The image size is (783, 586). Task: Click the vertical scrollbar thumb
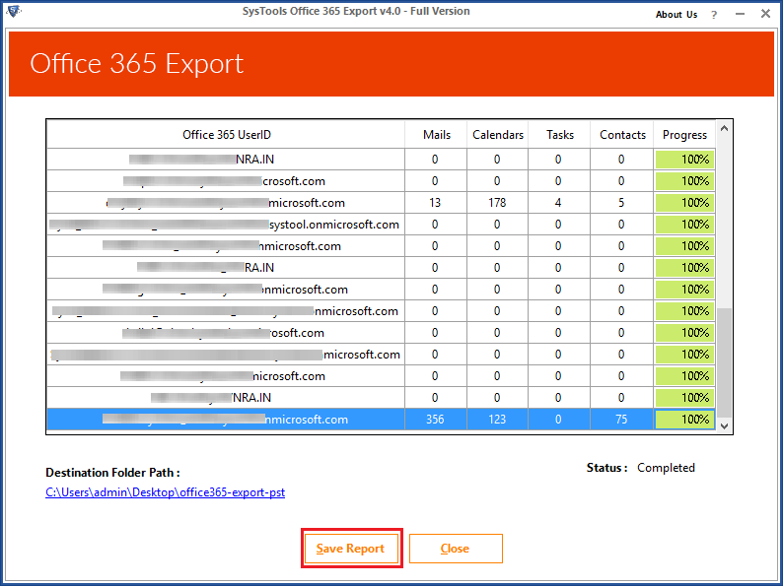tap(724, 363)
